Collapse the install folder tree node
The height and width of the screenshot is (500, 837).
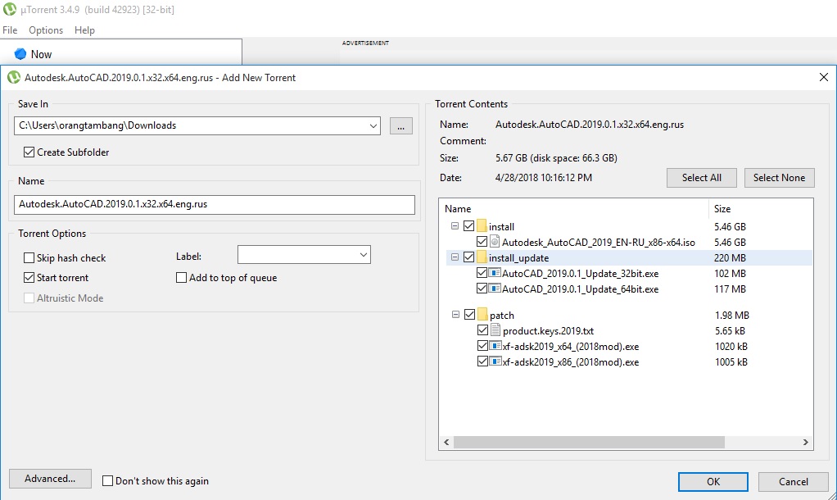(455, 226)
